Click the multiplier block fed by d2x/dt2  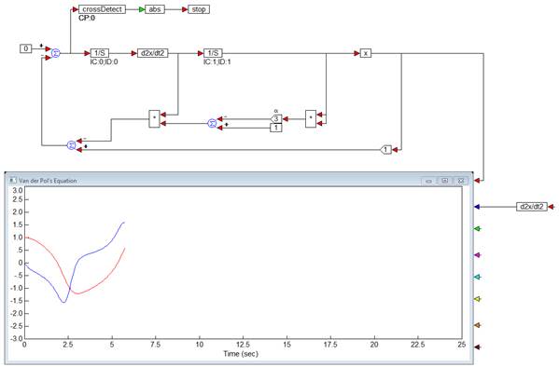pos(154,119)
